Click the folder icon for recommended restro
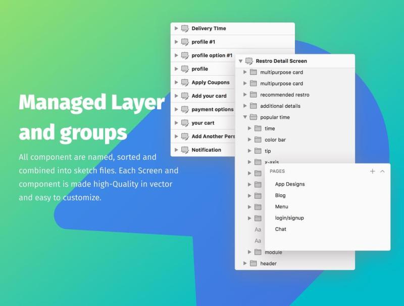The width and height of the screenshot is (404, 306). coord(254,95)
